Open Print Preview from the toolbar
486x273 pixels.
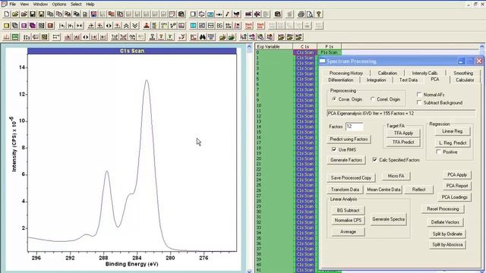pyautogui.click(x=309, y=14)
